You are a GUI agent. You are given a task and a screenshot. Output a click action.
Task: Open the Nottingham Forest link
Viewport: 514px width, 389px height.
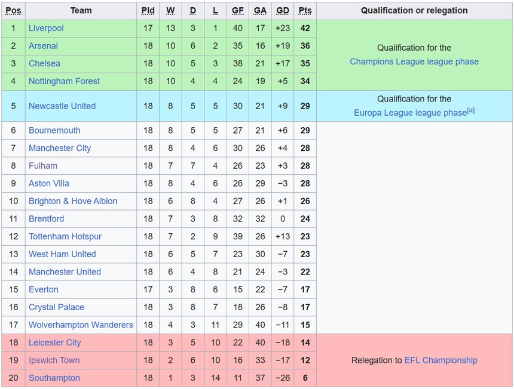pyautogui.click(x=64, y=81)
